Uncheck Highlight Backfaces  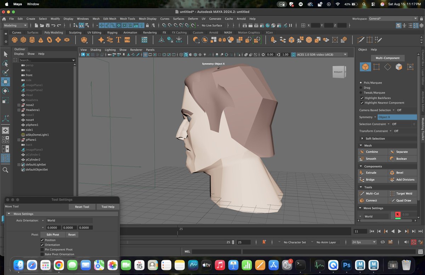tap(362, 98)
